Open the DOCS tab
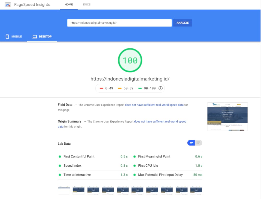The height and width of the screenshot is (199, 261). (x=87, y=5)
